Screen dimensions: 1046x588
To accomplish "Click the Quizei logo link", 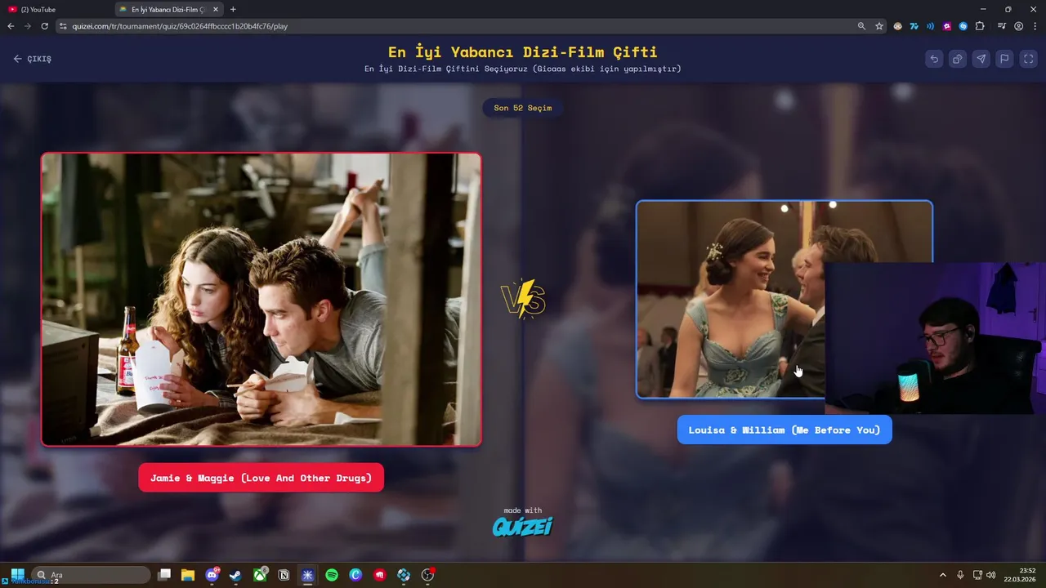I will [522, 526].
